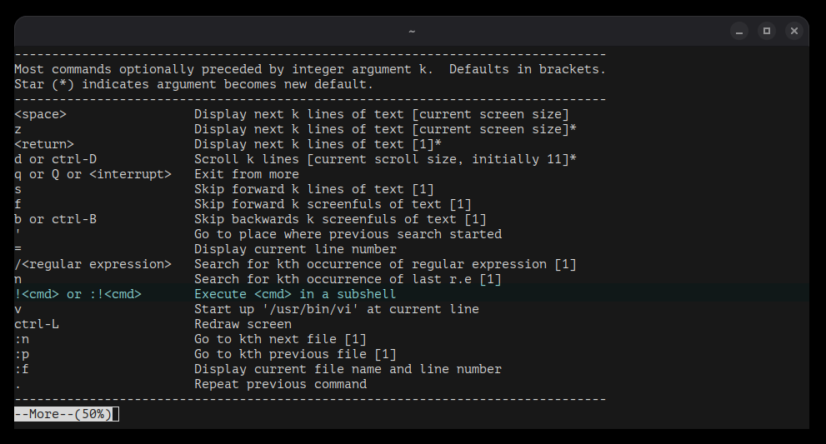Minimize the terminal window
The width and height of the screenshot is (826, 444).
[739, 31]
